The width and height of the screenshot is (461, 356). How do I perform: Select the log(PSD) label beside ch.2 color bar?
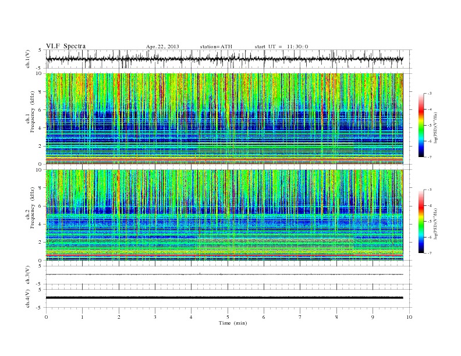tap(435, 223)
